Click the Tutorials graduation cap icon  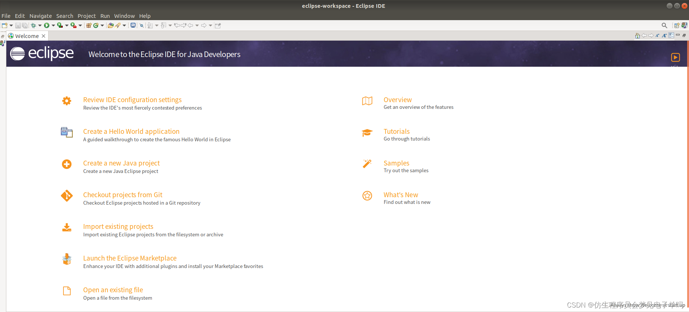pyautogui.click(x=367, y=133)
